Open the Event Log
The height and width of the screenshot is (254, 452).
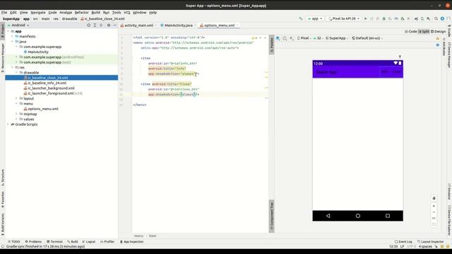(403, 241)
